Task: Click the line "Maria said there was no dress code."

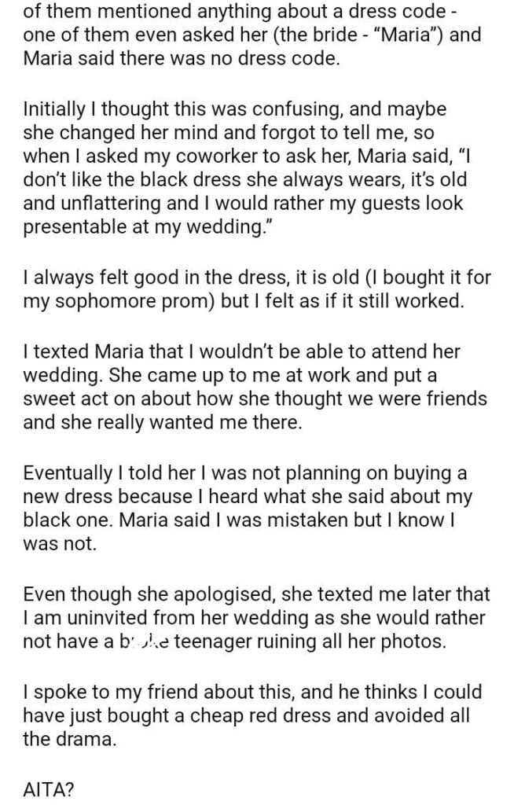Action: point(182,60)
